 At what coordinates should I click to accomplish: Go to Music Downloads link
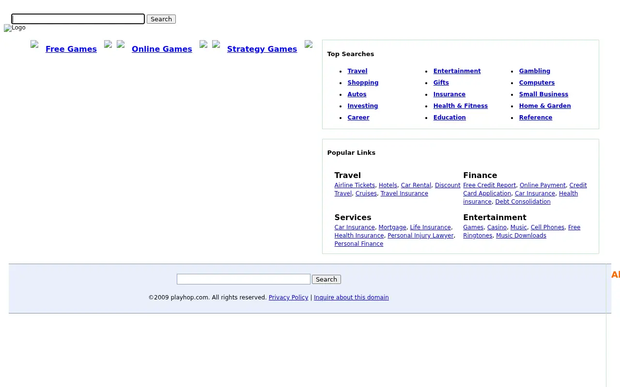(521, 236)
